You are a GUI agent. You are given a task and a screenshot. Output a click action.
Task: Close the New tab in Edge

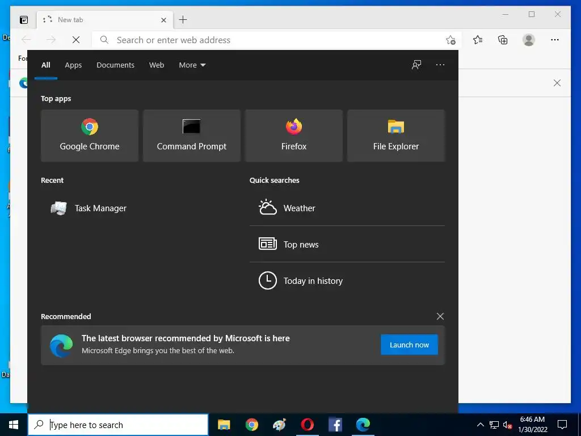[163, 20]
